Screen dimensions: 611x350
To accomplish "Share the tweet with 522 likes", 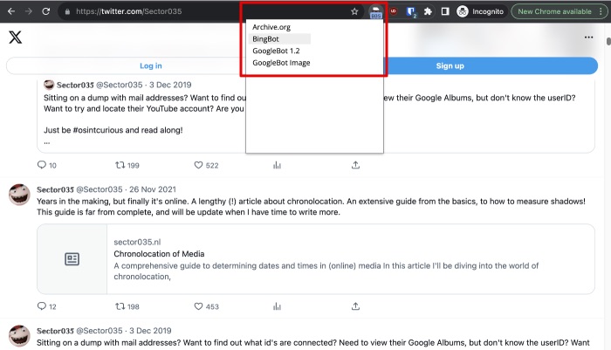I will tap(355, 165).
